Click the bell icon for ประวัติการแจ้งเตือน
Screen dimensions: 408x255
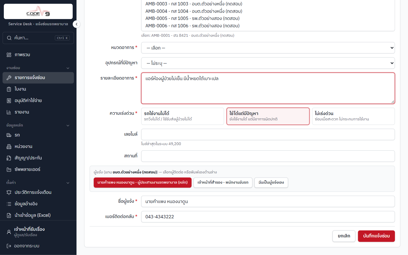[9, 193]
